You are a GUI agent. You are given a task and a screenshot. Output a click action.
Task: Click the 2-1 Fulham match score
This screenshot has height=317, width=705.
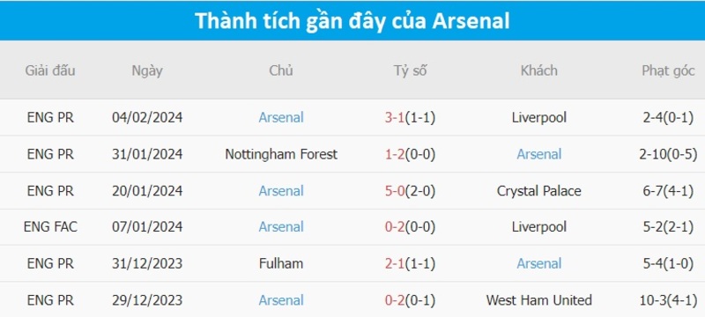395,263
